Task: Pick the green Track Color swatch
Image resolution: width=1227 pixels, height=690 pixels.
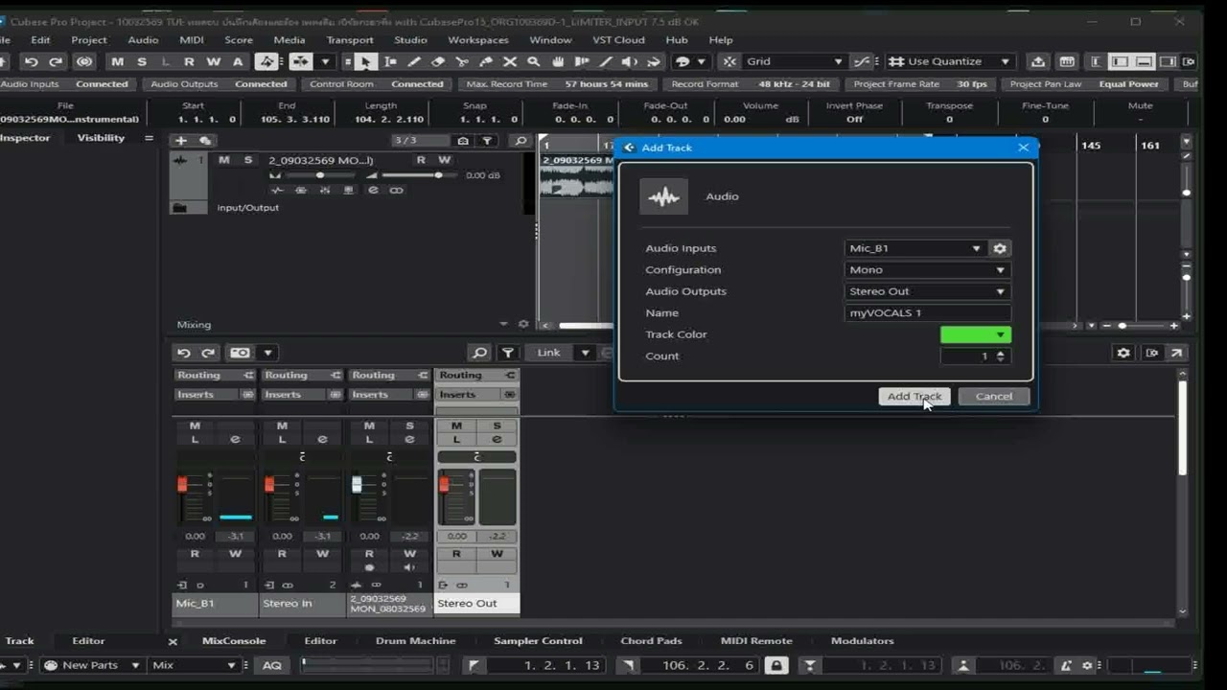Action: pyautogui.click(x=975, y=334)
